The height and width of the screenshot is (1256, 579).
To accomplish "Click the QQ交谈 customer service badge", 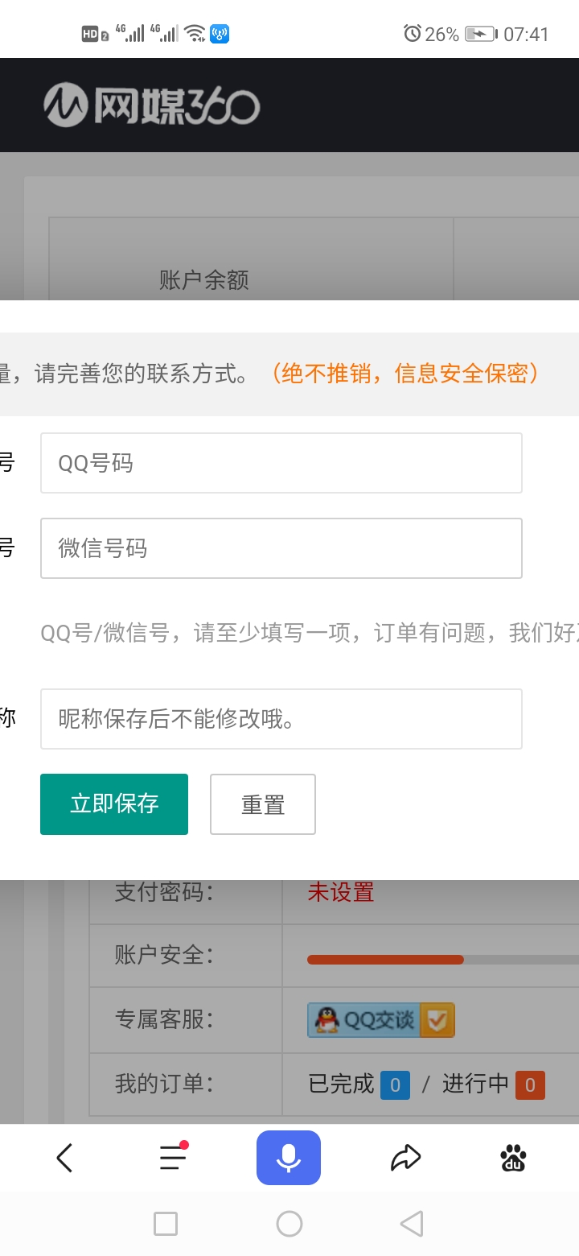I will point(381,1020).
